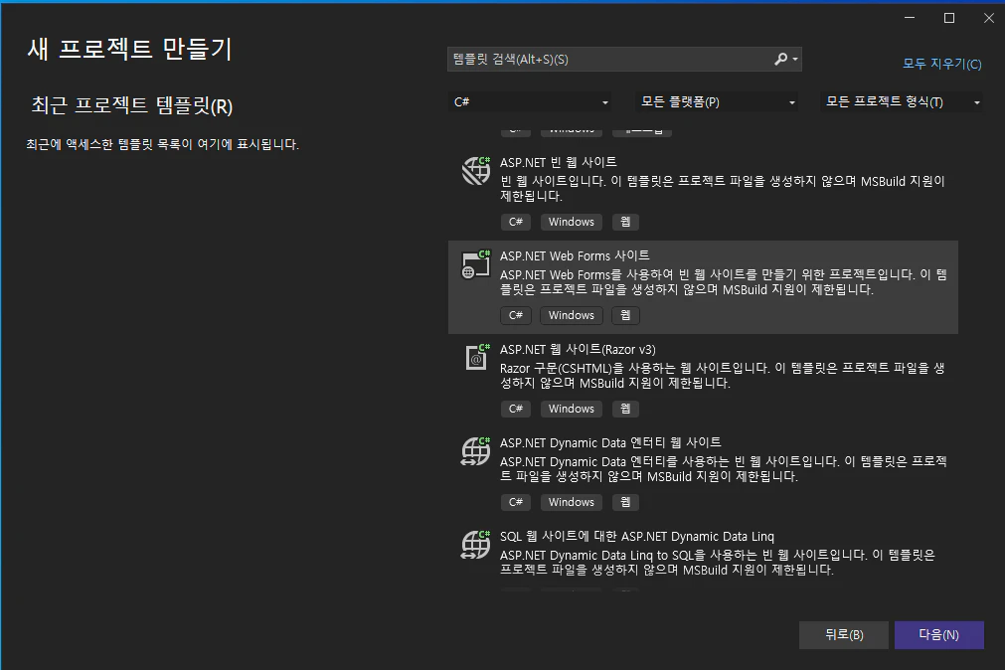Image resolution: width=1005 pixels, height=670 pixels.
Task: Click the Razor 구문(CSHTML) description text
Action: (x=722, y=376)
